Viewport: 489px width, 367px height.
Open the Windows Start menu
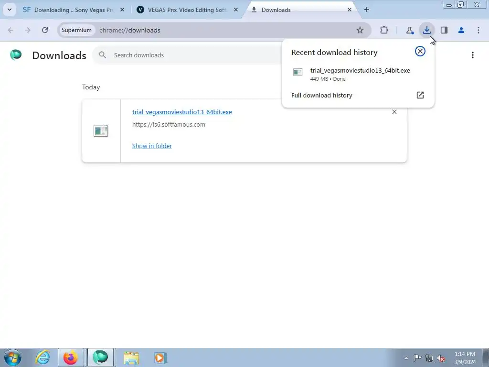click(13, 357)
